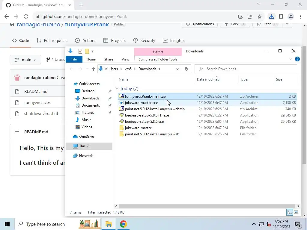
Task: Switch to details view icon in status bar
Action: pyautogui.click(x=290, y=212)
